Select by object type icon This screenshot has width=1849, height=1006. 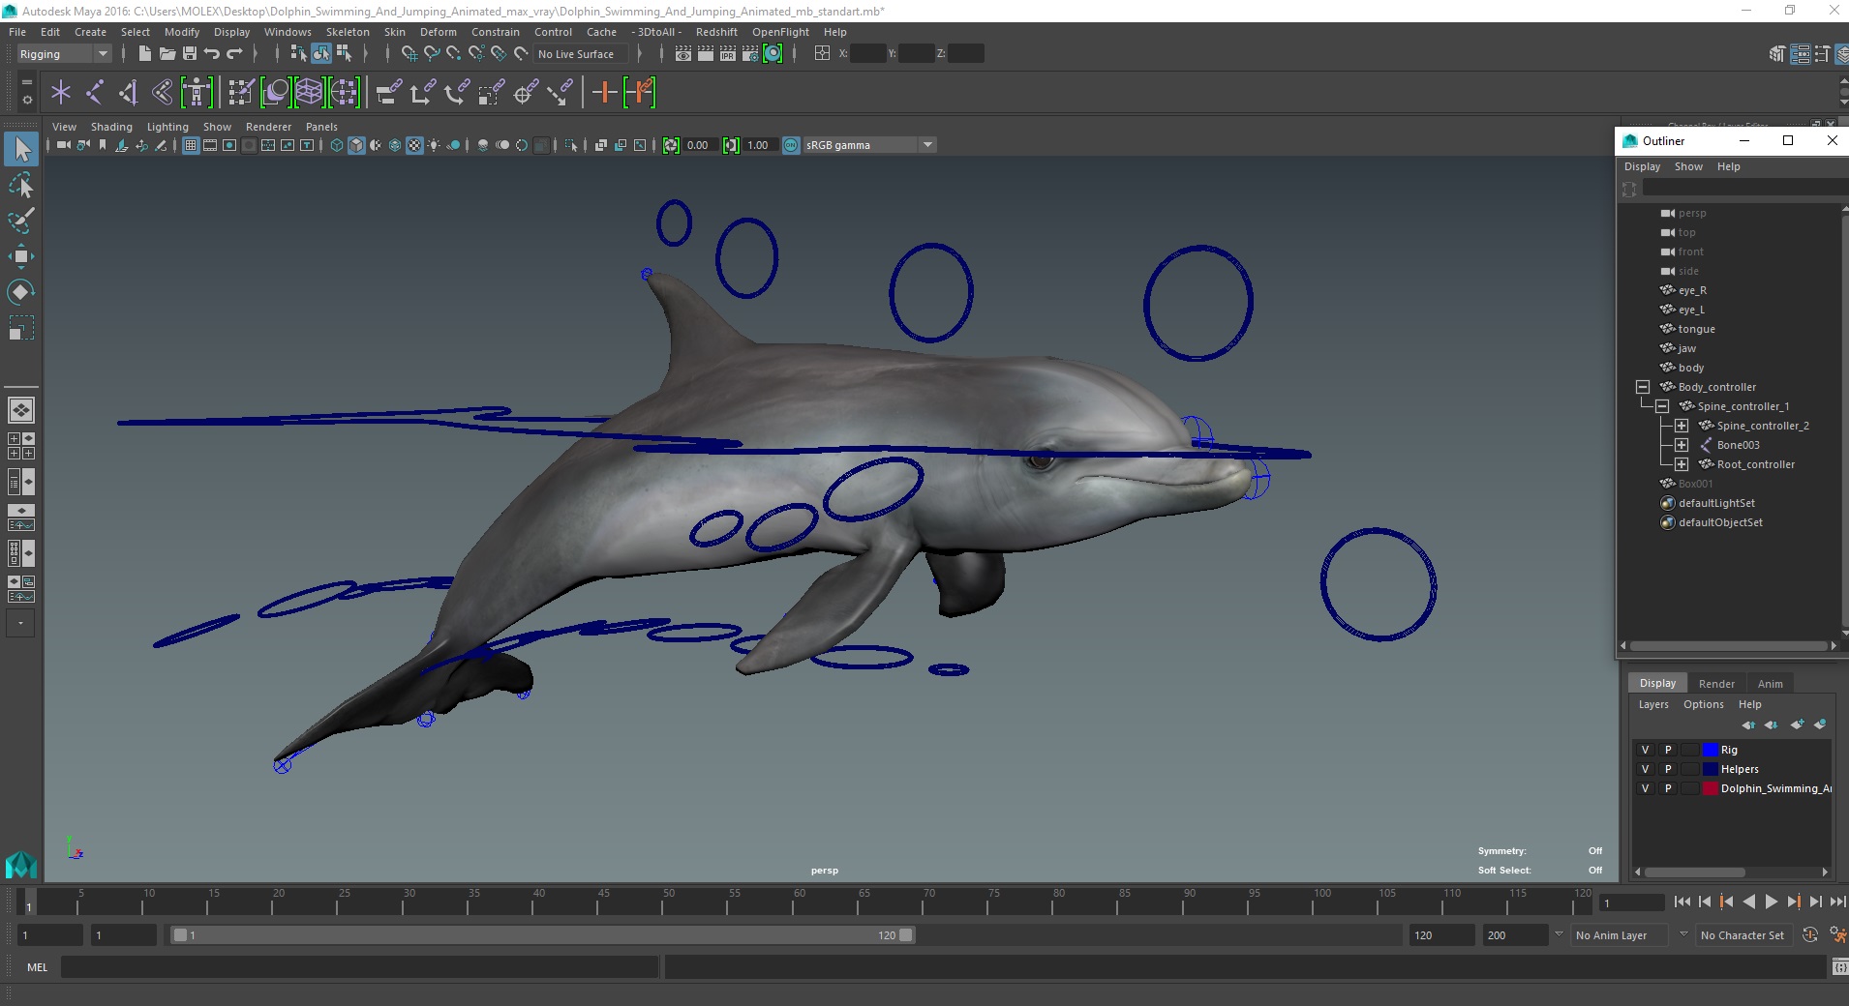(321, 54)
